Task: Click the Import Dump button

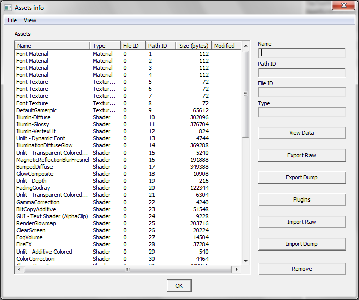Action: pyautogui.click(x=301, y=244)
